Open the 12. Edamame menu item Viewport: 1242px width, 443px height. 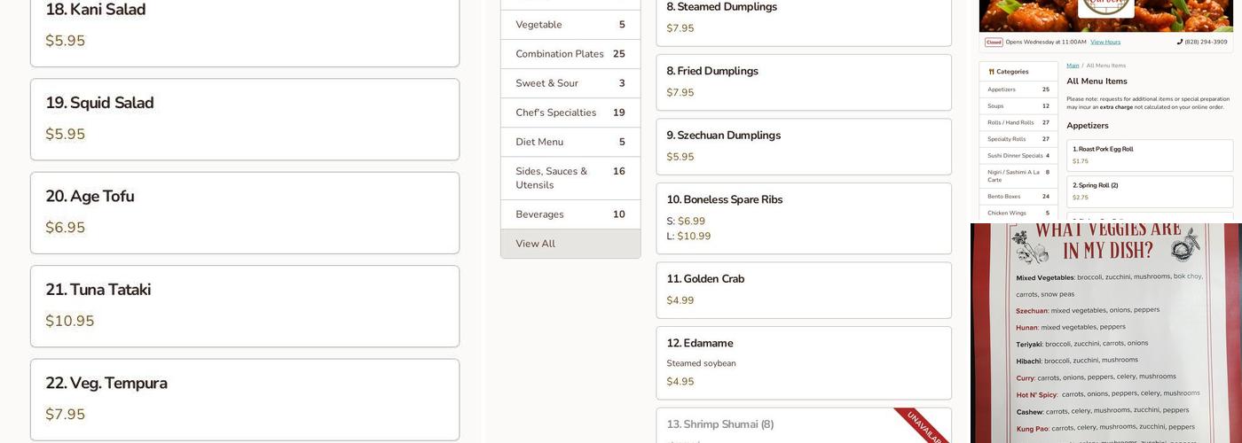tap(803, 362)
